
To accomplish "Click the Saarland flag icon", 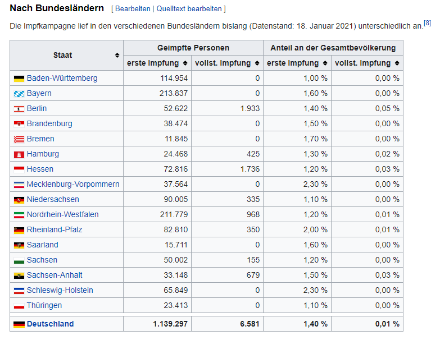I will [19, 245].
